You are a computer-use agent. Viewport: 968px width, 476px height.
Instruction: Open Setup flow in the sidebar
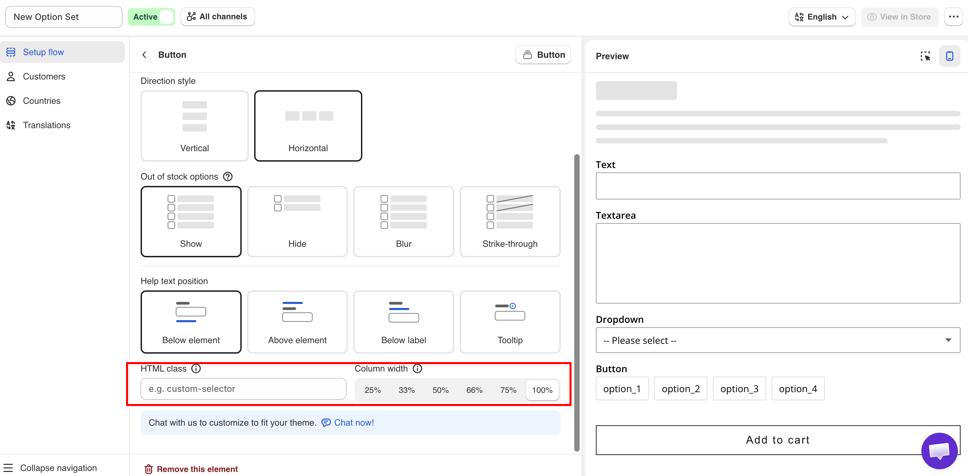[63, 52]
